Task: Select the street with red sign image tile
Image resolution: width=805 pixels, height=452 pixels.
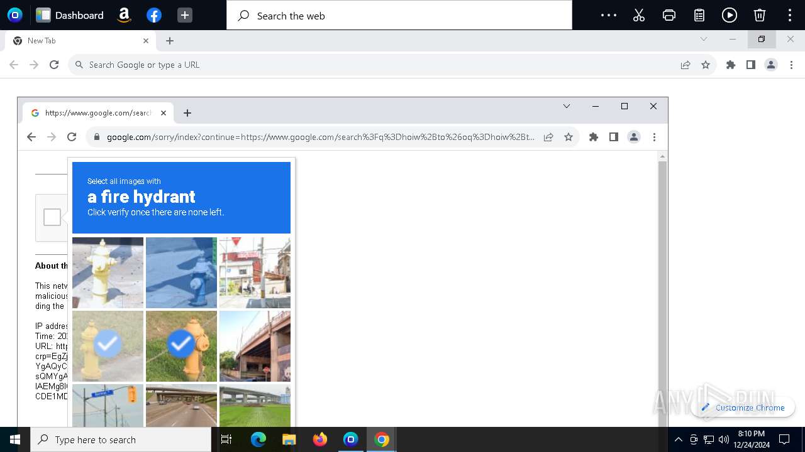Action: [x=255, y=272]
